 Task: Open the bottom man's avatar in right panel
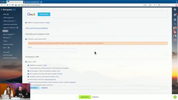[175, 40]
